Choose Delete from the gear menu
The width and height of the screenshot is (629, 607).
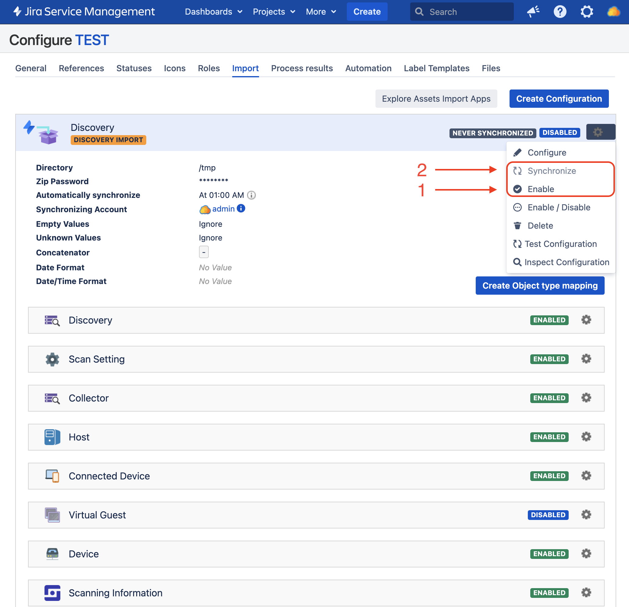tap(561, 226)
